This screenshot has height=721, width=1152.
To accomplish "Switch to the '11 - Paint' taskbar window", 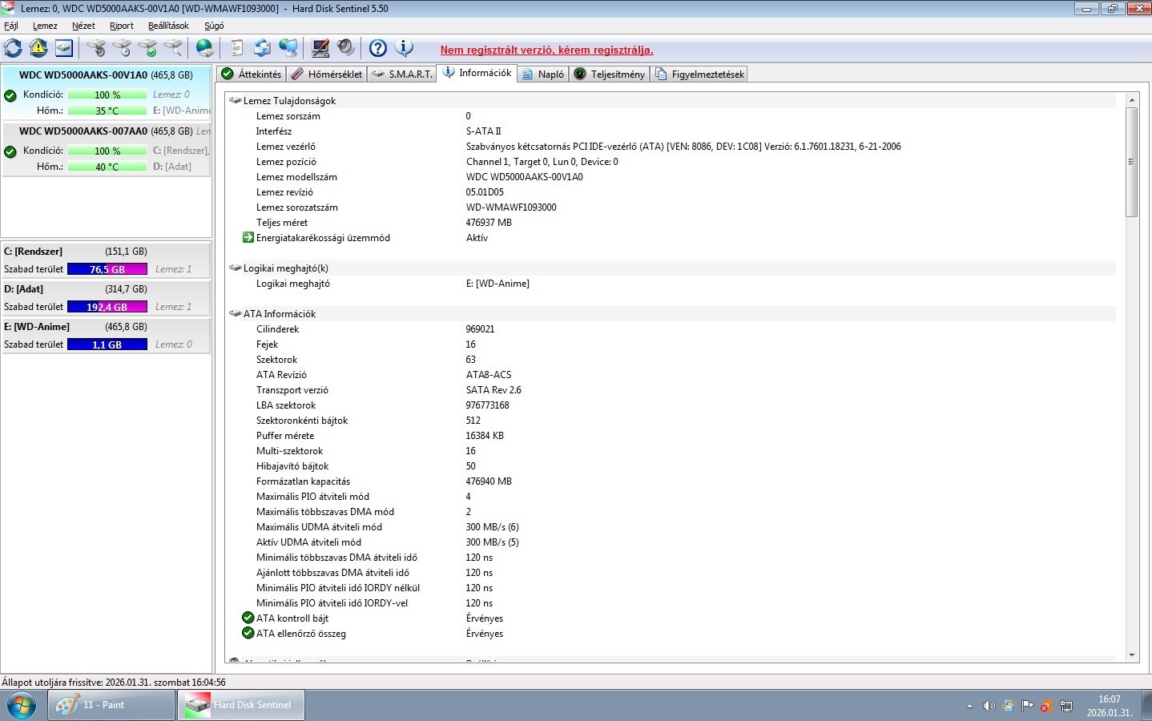I will (x=111, y=705).
